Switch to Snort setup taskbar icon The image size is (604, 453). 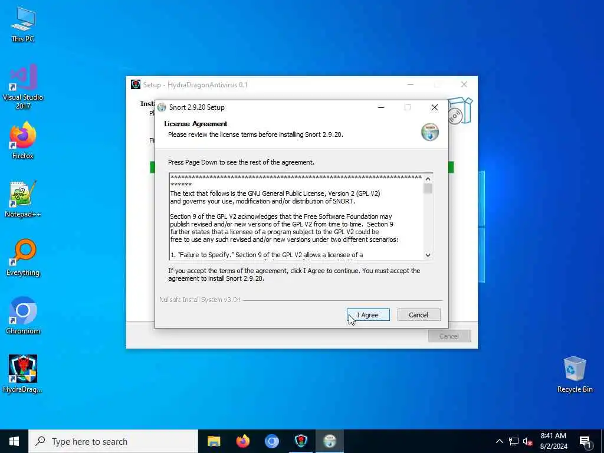(x=330, y=441)
